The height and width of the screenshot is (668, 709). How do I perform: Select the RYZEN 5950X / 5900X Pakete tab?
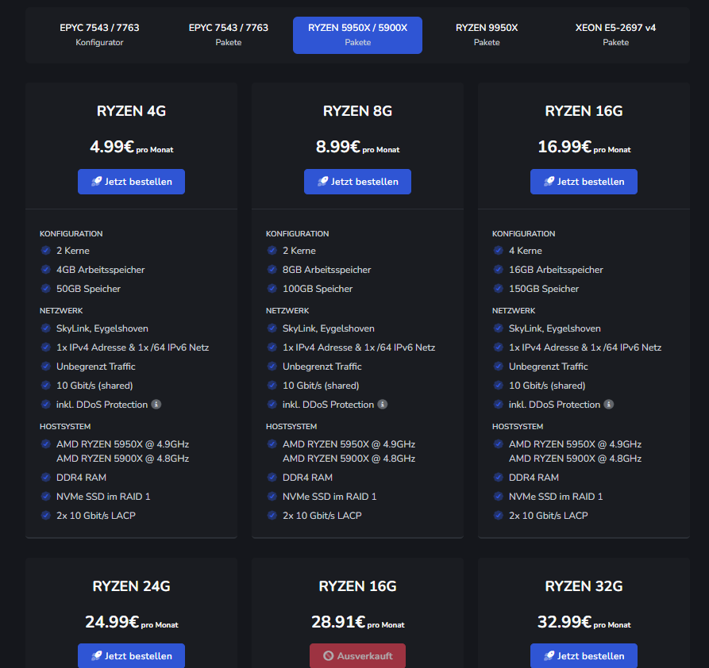click(357, 35)
